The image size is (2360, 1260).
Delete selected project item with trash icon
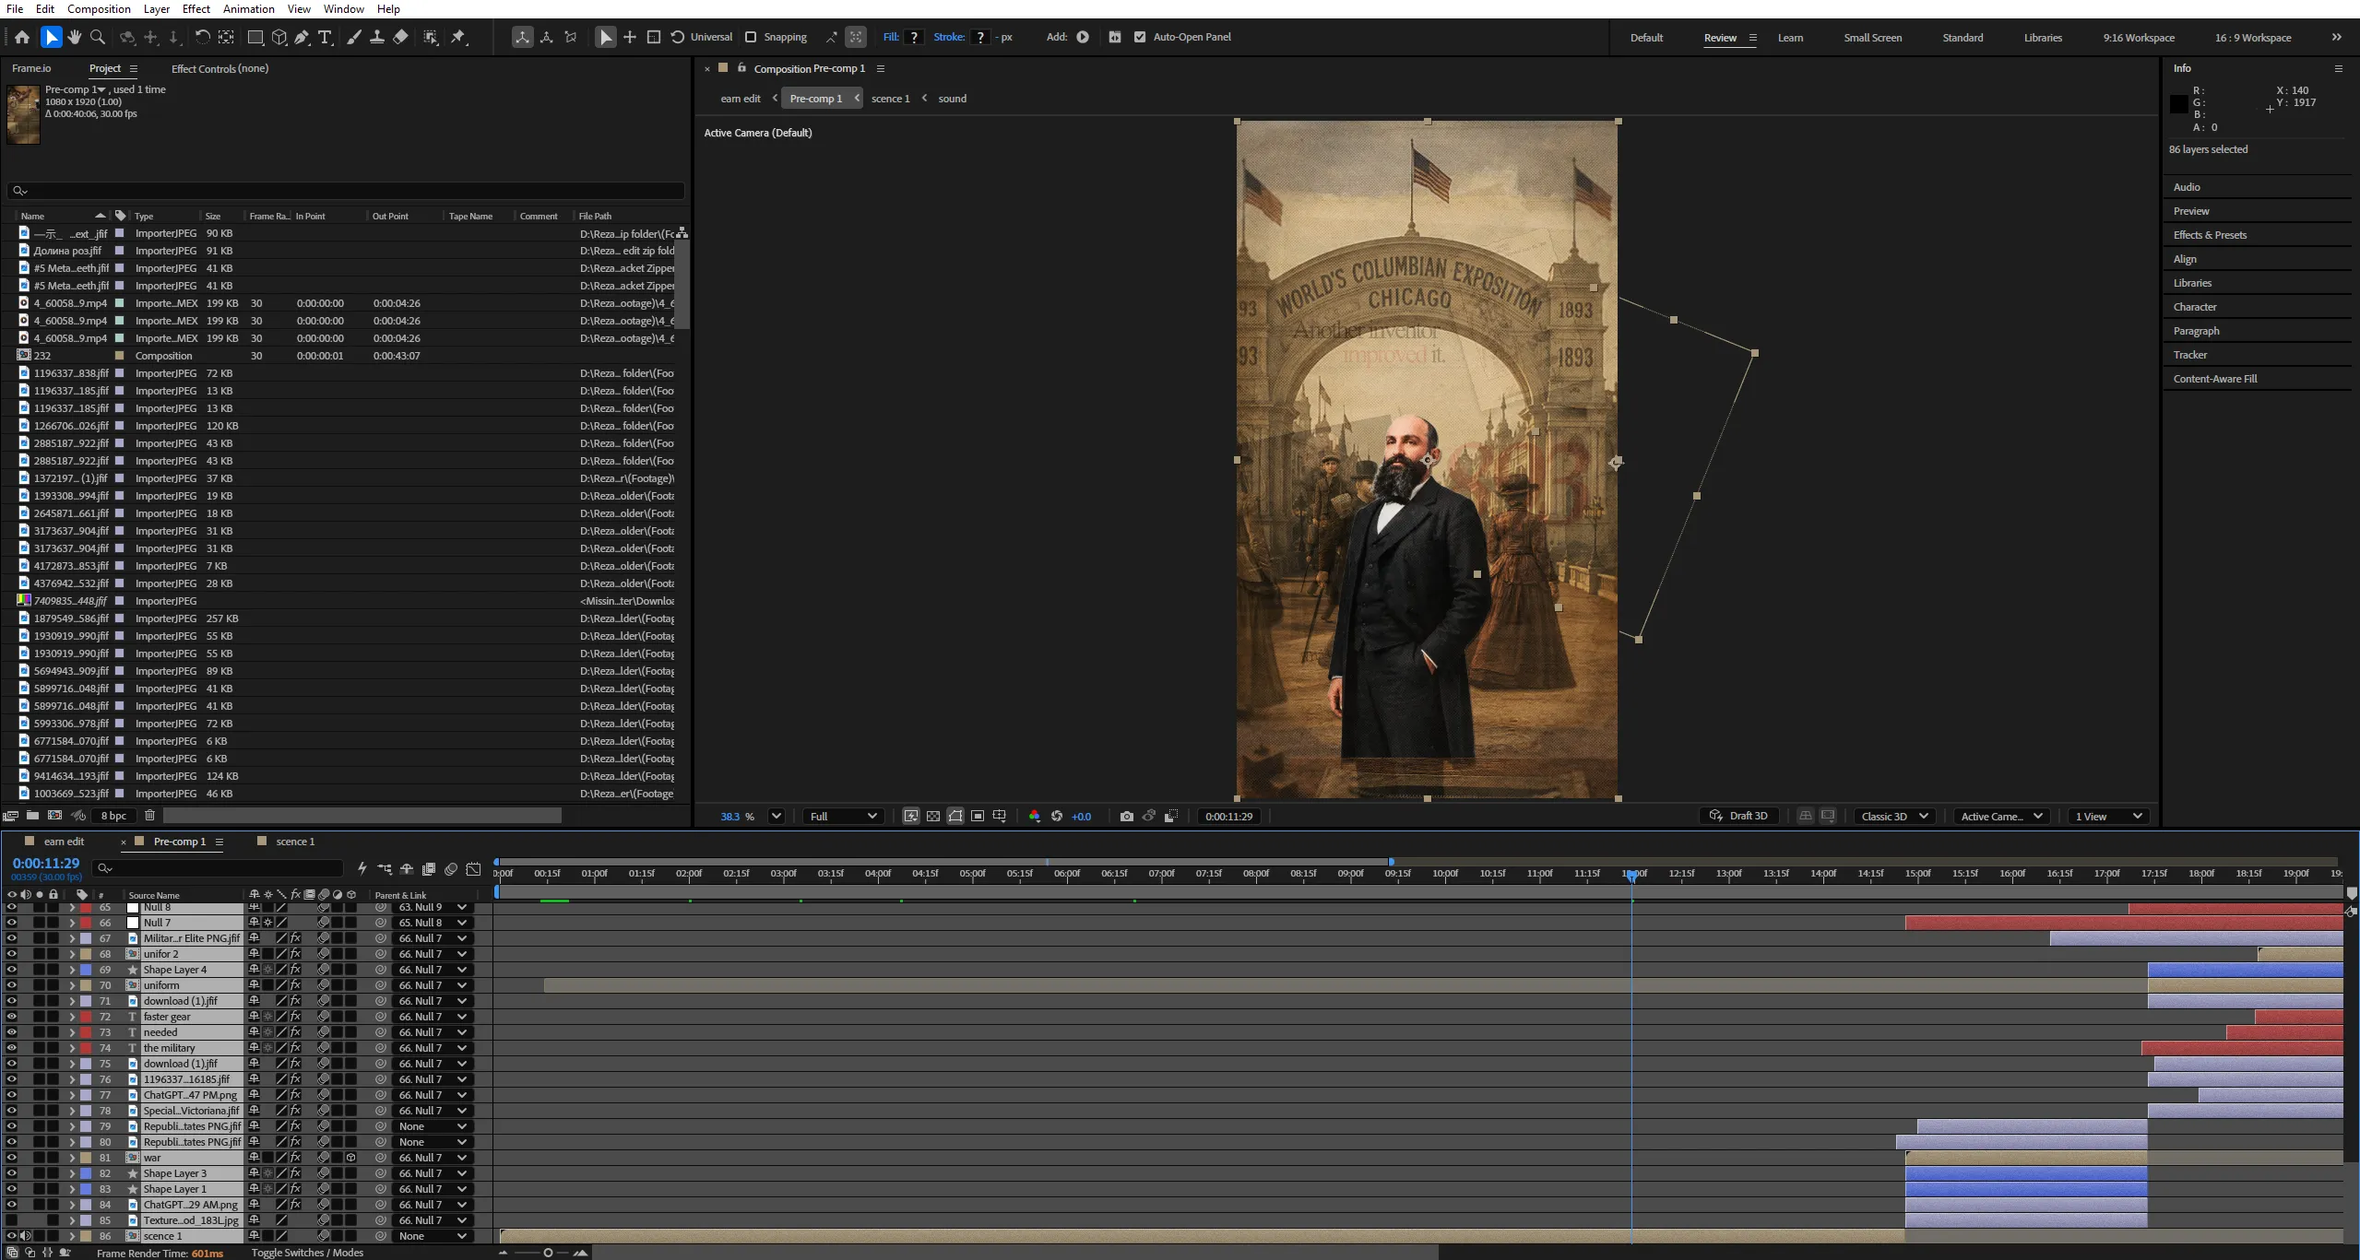pos(149,816)
